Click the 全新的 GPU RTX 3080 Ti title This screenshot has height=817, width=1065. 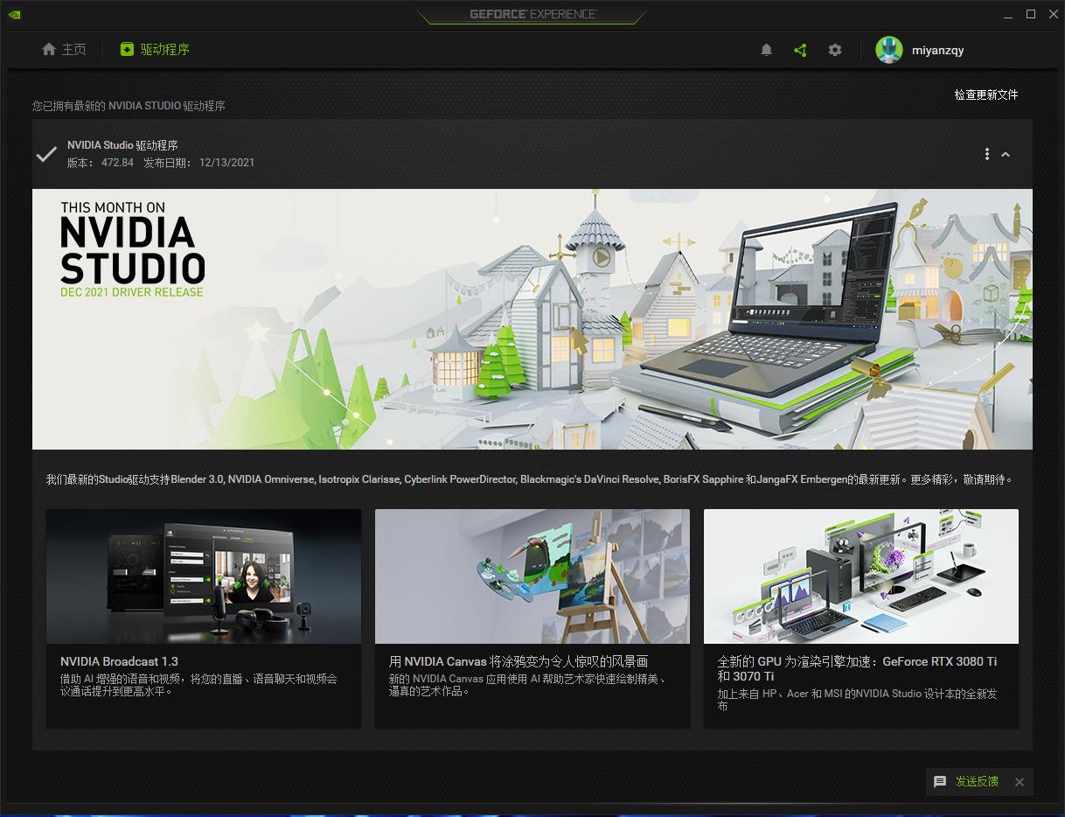[x=857, y=668]
